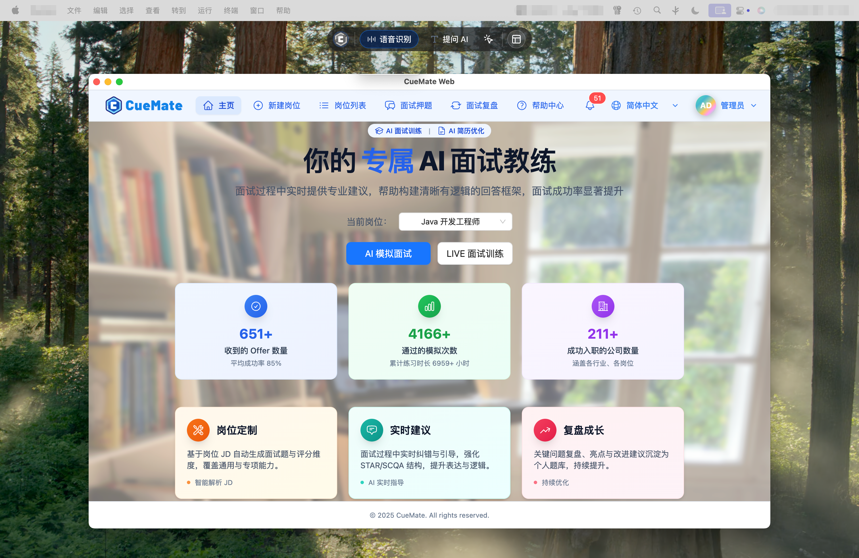The image size is (859, 558).
Task: Click the blue checkmark Offer statistics icon
Action: (256, 307)
